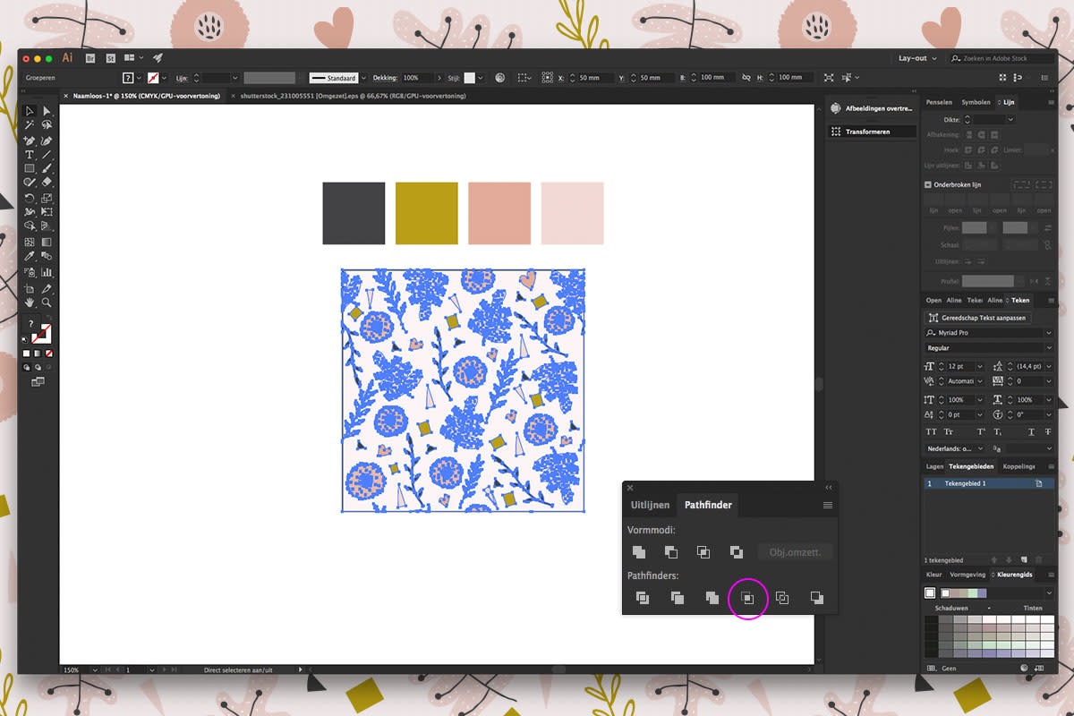Select the Direct Selection tool
Image resolution: width=1074 pixels, height=716 pixels.
(x=47, y=111)
